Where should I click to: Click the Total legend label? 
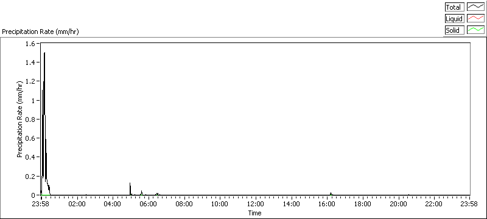[455, 7]
